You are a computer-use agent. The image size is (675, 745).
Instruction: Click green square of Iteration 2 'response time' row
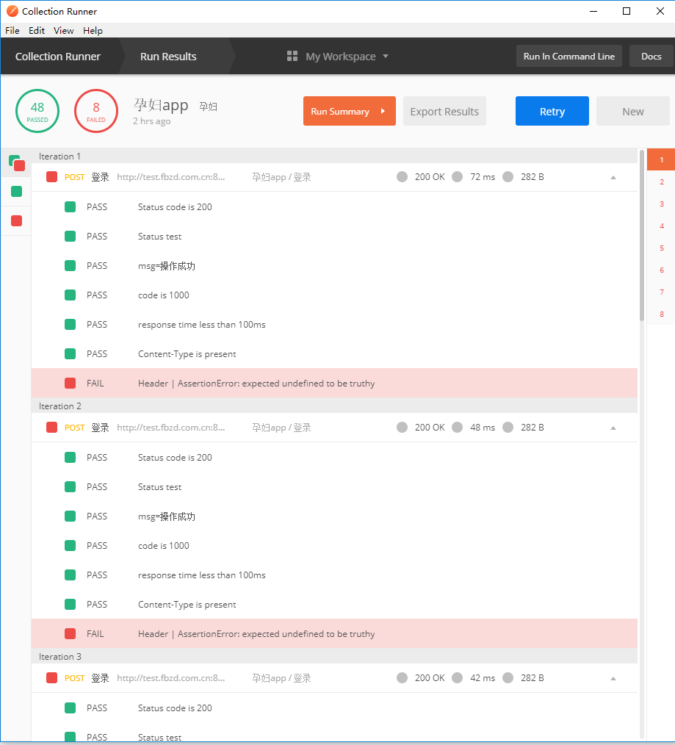pos(71,575)
